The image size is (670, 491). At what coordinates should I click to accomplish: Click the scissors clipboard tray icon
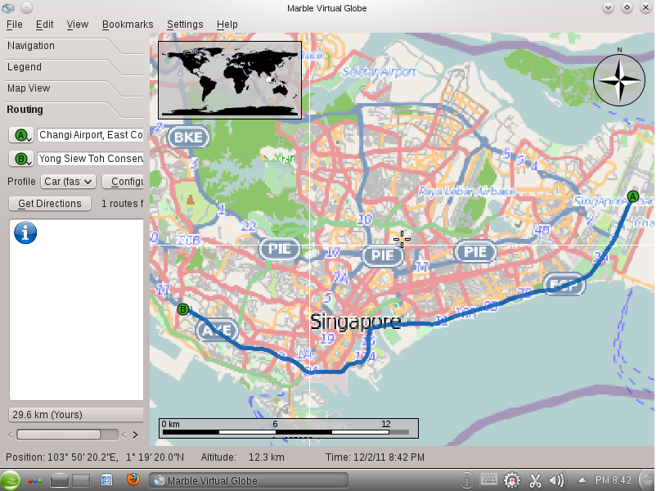(535, 480)
